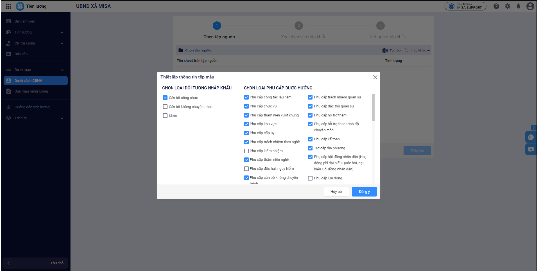Open the user account avatar
Screen dimensions: 538x272
pyautogui.click(x=530, y=6)
